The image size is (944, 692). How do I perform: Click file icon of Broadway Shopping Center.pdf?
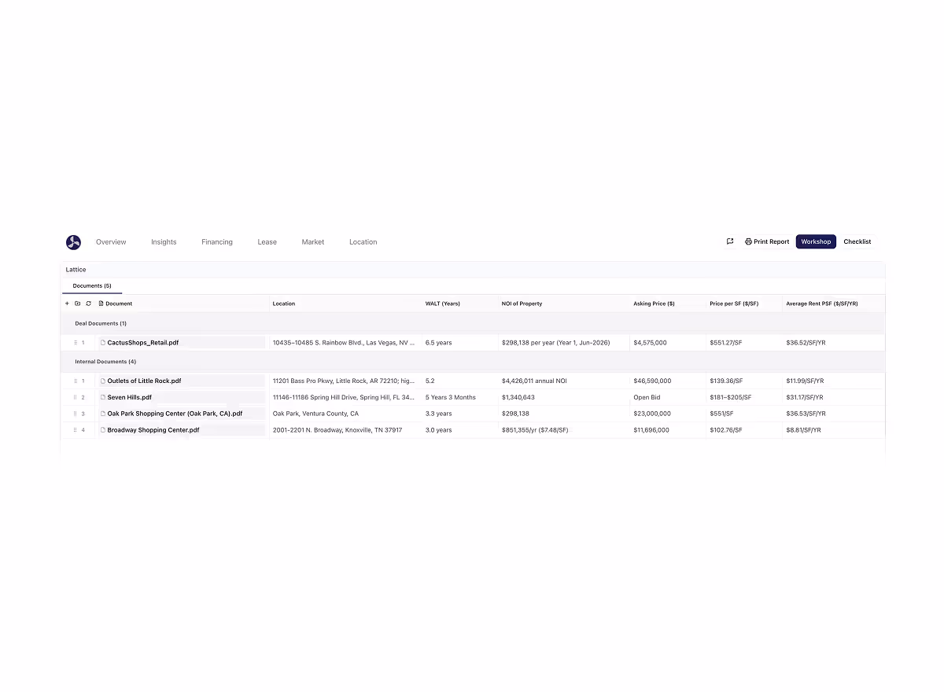(102, 430)
